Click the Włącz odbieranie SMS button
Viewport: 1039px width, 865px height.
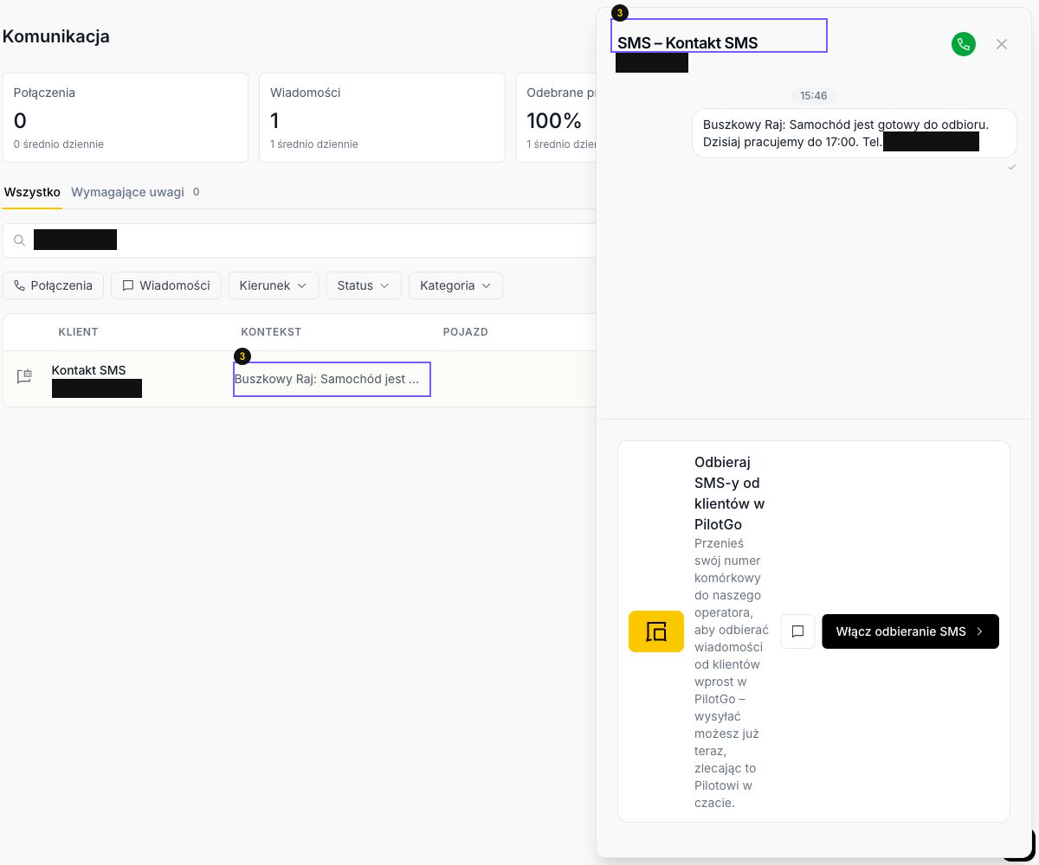pyautogui.click(x=910, y=631)
